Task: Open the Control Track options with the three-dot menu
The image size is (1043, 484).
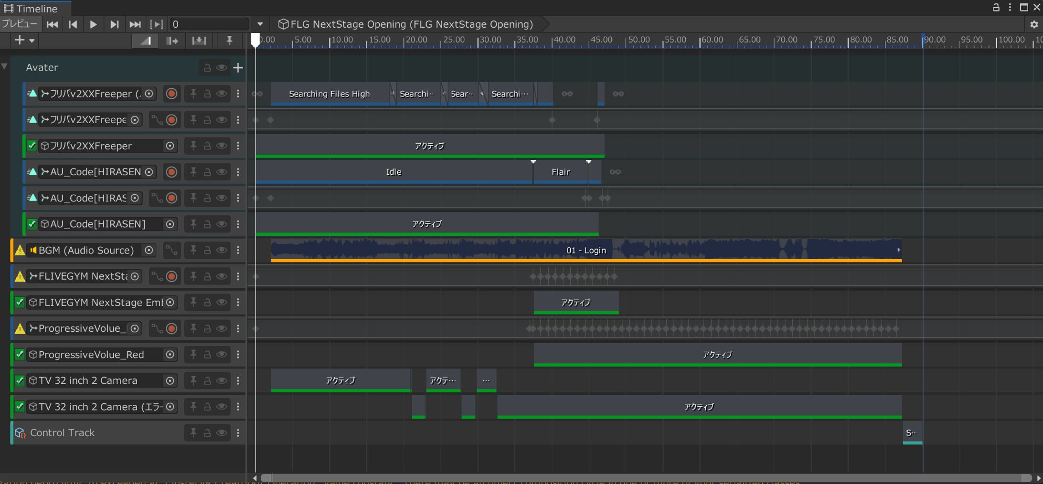Action: tap(238, 432)
